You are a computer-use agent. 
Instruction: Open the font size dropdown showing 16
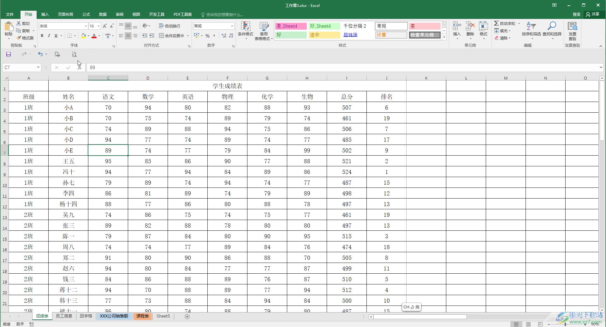98,26
